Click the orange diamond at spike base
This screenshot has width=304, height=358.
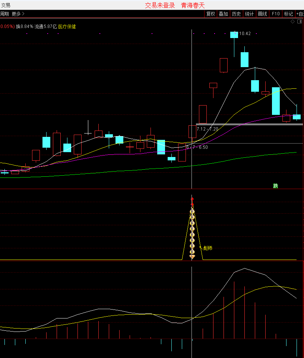click(x=192, y=257)
